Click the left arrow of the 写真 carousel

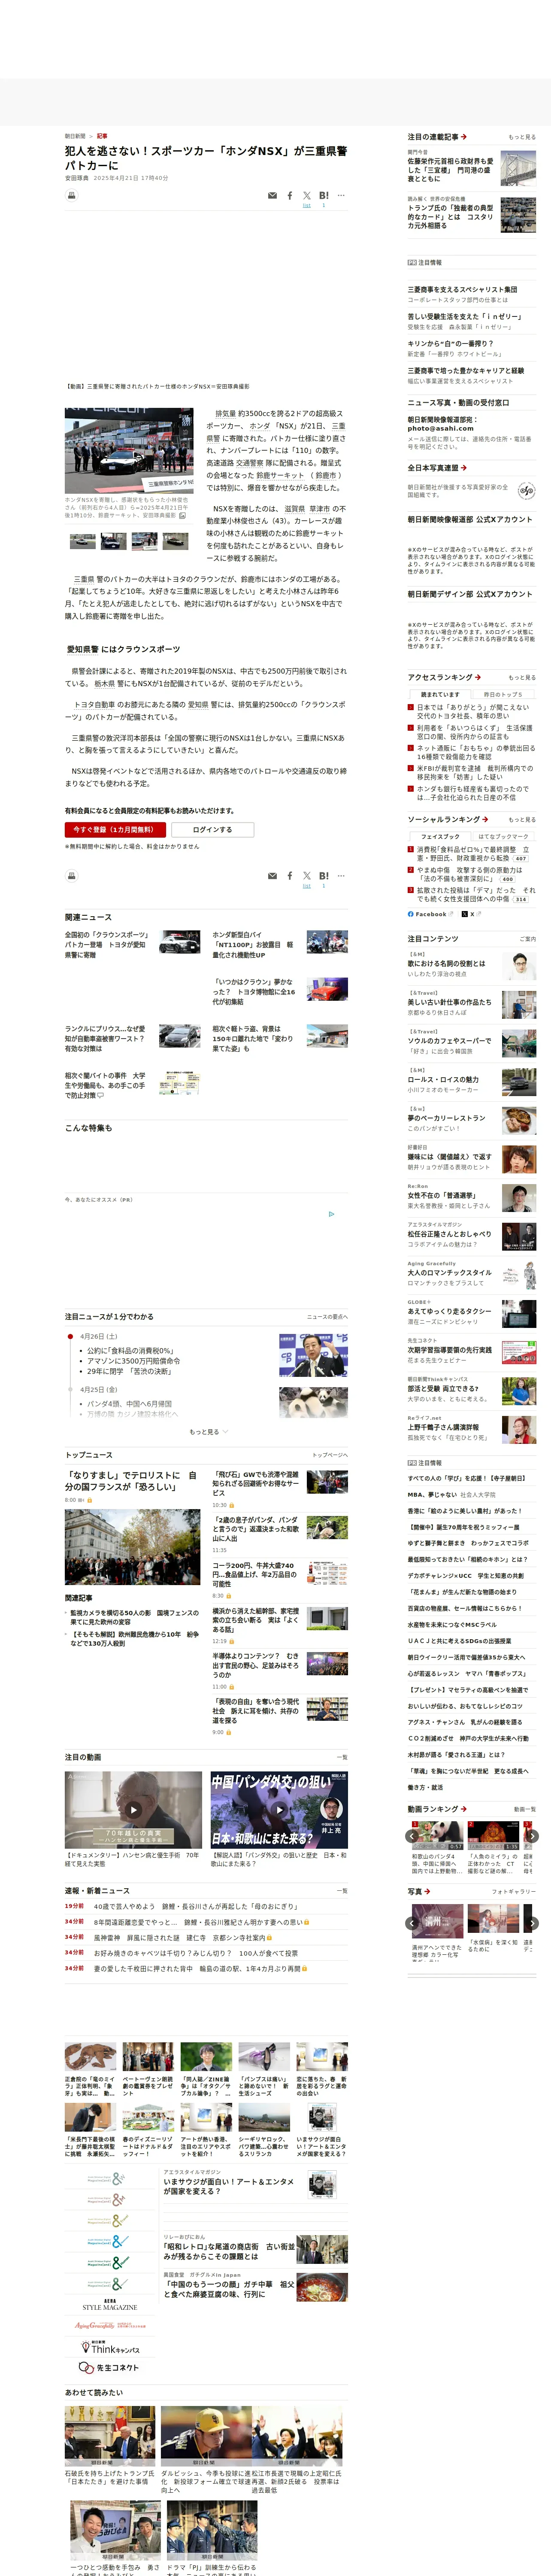click(x=412, y=1923)
